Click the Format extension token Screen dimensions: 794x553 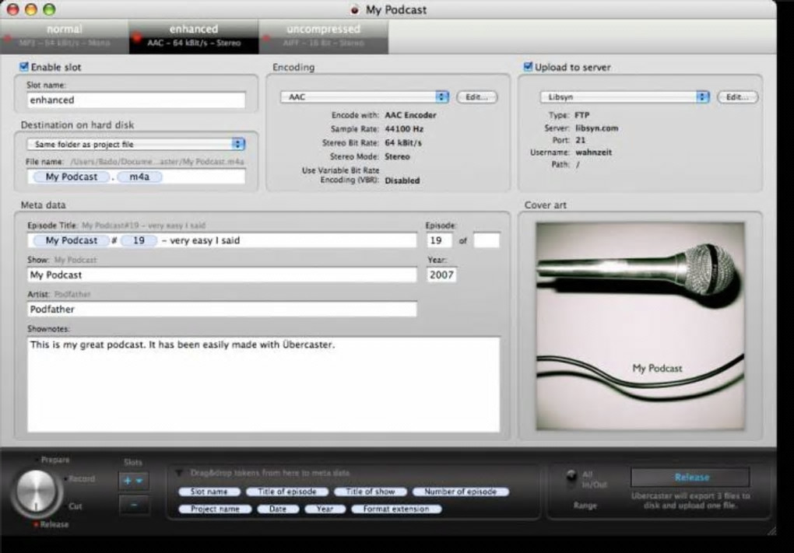[396, 509]
